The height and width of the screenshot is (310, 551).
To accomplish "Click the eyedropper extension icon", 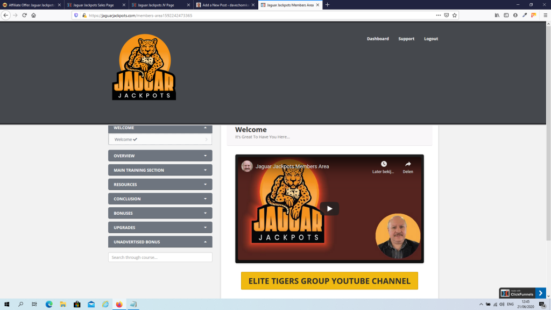I will [x=525, y=16].
